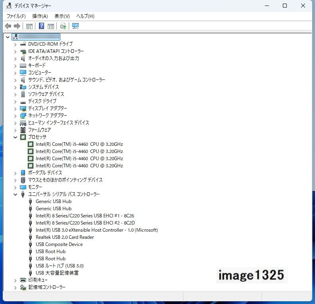Expand サウンド、ビデオ、およびゲーム コントローラー node

tap(15, 80)
